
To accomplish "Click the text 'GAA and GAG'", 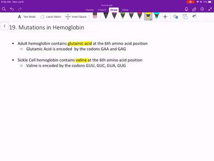I will pyautogui.click(x=113, y=49).
